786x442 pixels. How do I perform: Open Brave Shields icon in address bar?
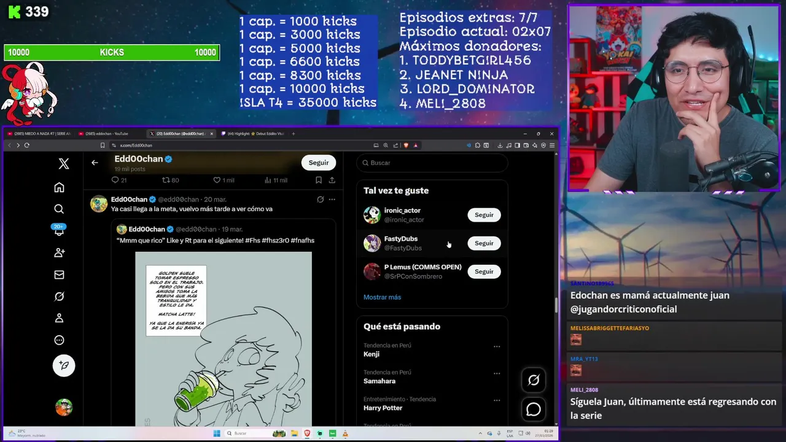pyautogui.click(x=406, y=145)
